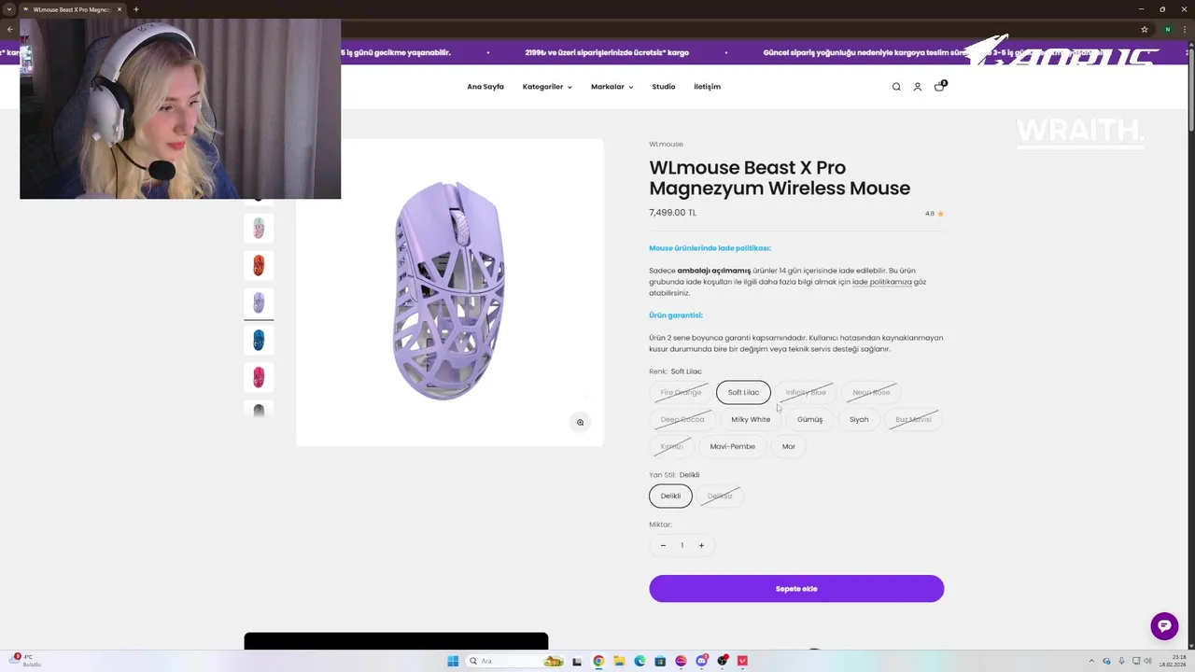
Task: Open the taskbar clock and date
Action: click(x=1173, y=661)
